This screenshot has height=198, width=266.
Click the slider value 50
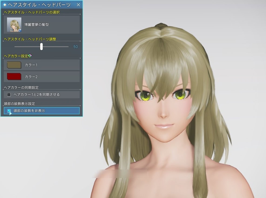(76, 47)
